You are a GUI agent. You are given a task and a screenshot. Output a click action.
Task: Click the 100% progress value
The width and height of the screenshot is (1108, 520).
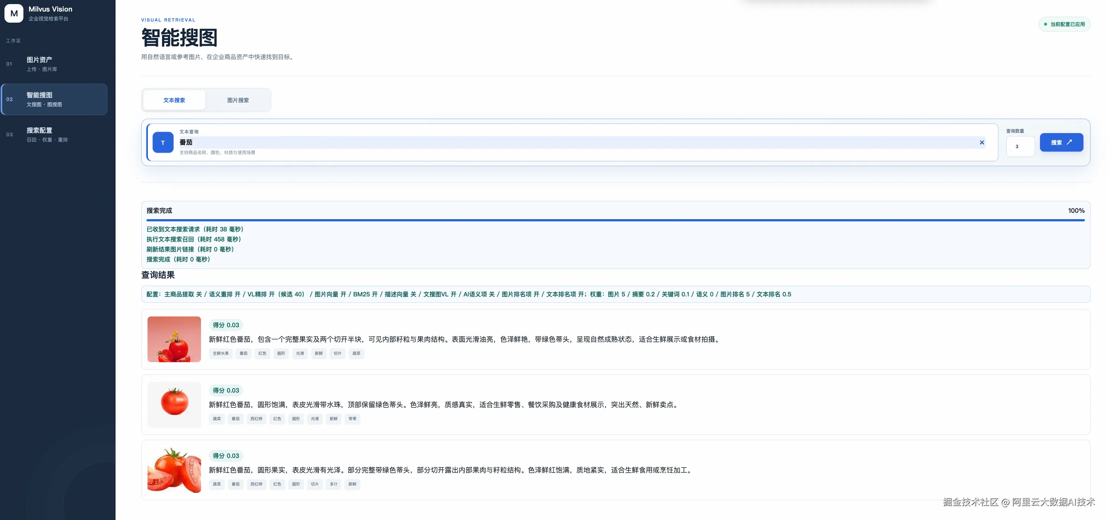click(1076, 210)
